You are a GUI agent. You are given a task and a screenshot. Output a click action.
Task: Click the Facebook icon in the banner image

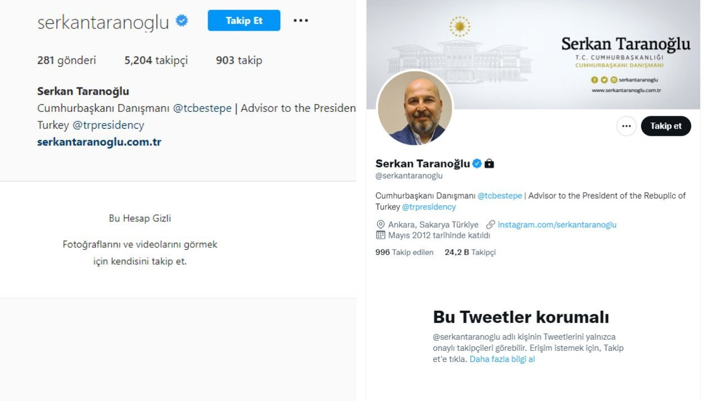tap(594, 80)
